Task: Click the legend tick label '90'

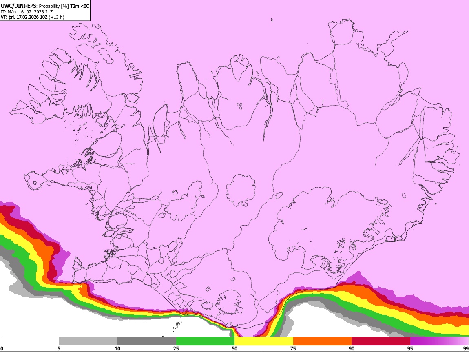Action: point(352,349)
